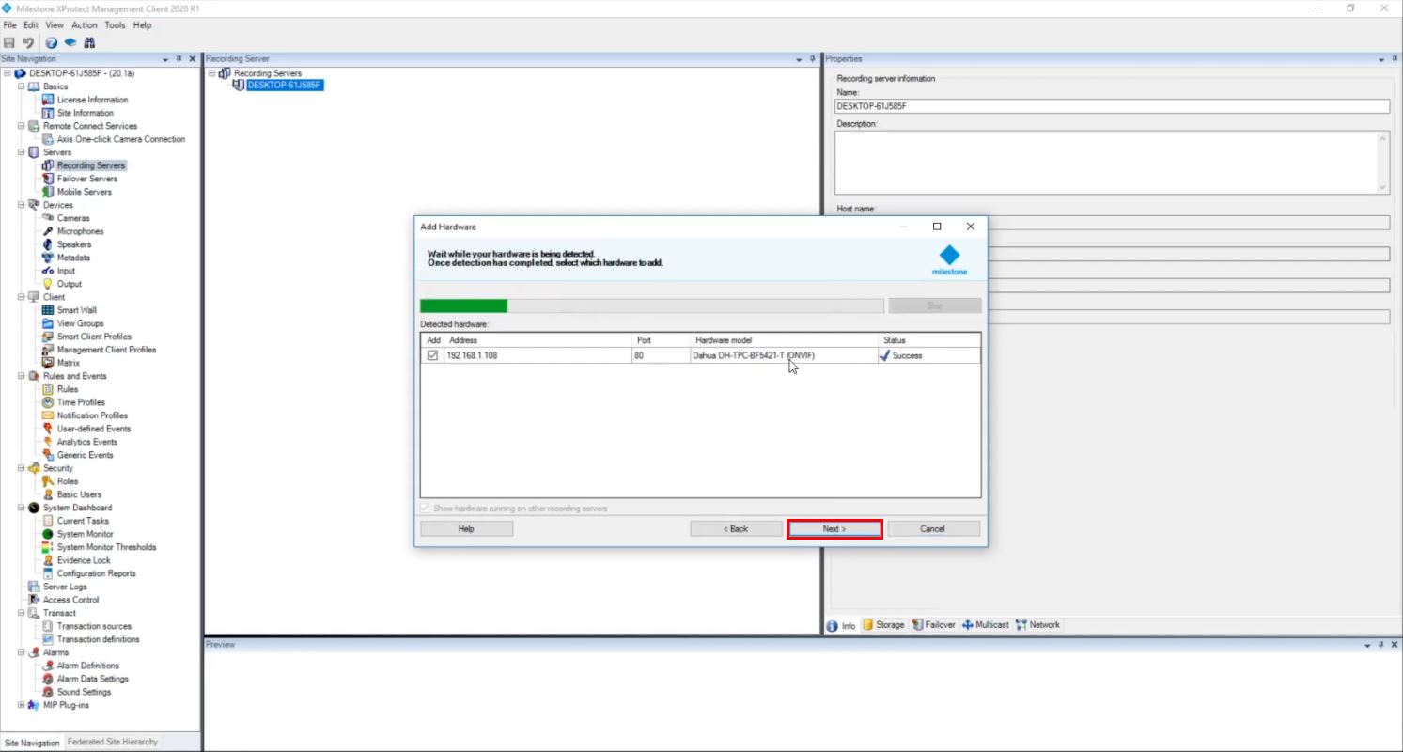Click the Next button in Add Hardware

(834, 528)
